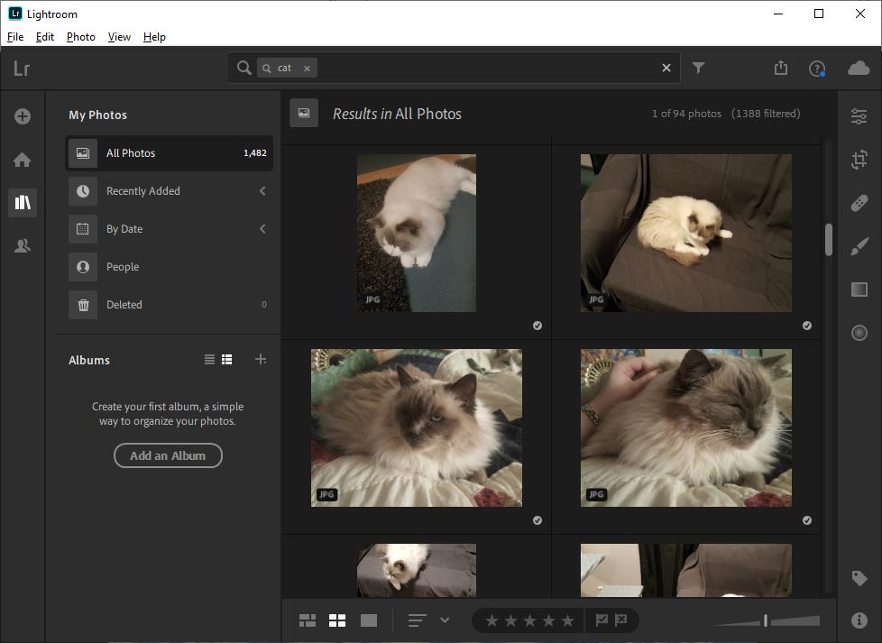Select fluffy cat looking at camera thumbnail

click(x=417, y=427)
